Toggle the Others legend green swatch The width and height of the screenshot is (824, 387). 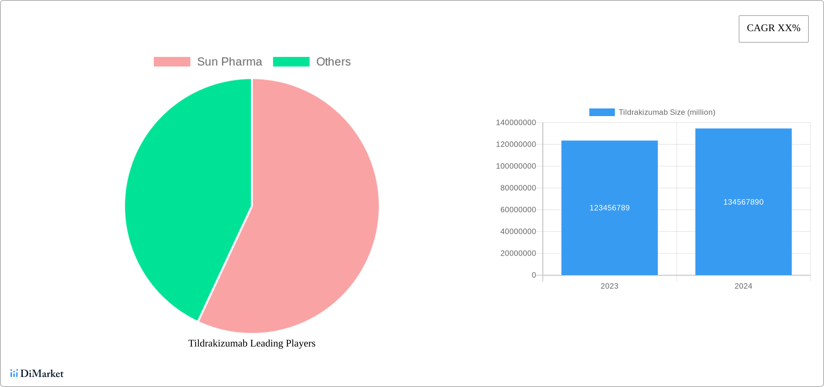291,62
